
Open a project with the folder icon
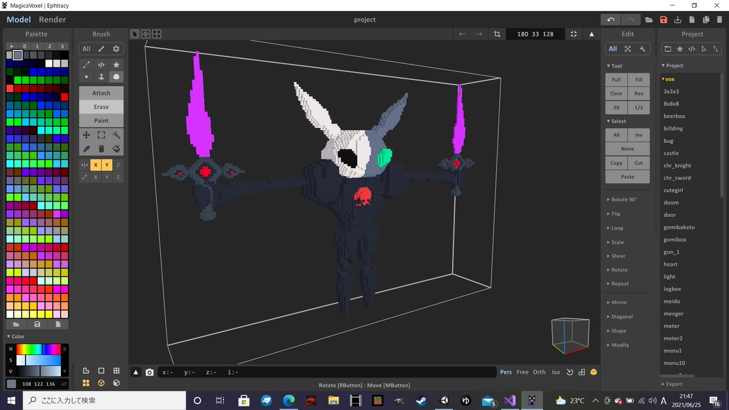pos(649,19)
